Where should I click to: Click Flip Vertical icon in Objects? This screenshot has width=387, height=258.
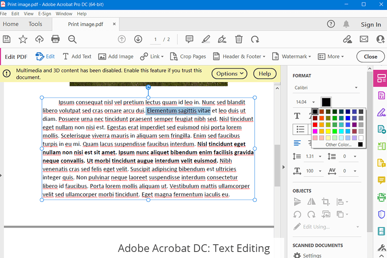pos(298,202)
